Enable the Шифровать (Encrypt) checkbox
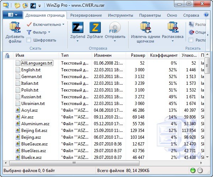Image resolution: width=213 pixels, height=177 pixels. coord(29,40)
